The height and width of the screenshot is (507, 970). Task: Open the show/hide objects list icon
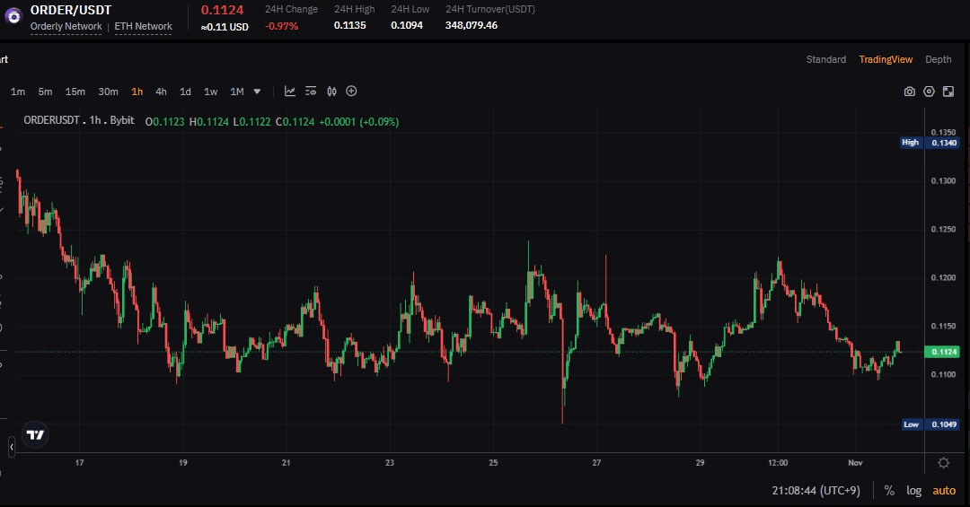pyautogui.click(x=311, y=92)
